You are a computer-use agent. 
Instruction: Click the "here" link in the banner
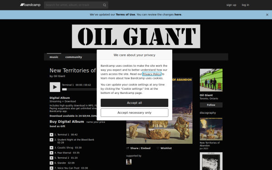click(x=178, y=15)
